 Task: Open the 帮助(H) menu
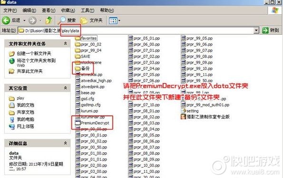coord(107,10)
